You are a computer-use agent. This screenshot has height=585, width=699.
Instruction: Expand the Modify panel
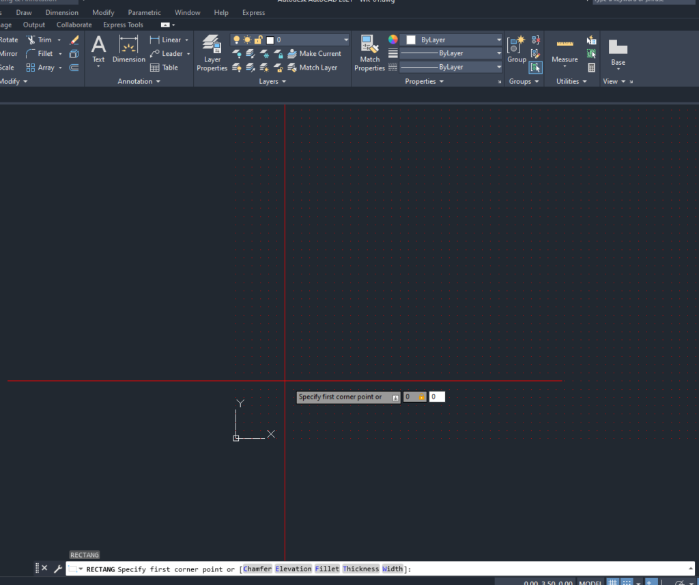click(14, 81)
